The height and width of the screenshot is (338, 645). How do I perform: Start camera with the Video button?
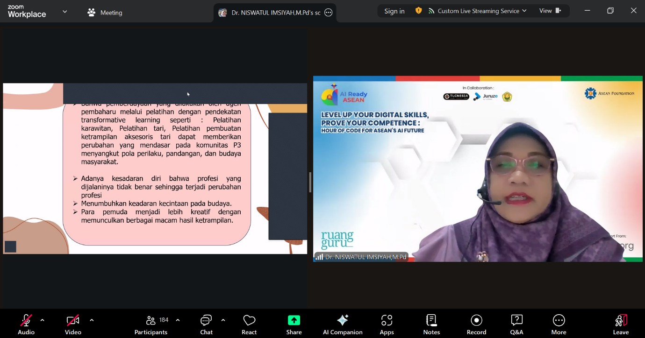73,324
